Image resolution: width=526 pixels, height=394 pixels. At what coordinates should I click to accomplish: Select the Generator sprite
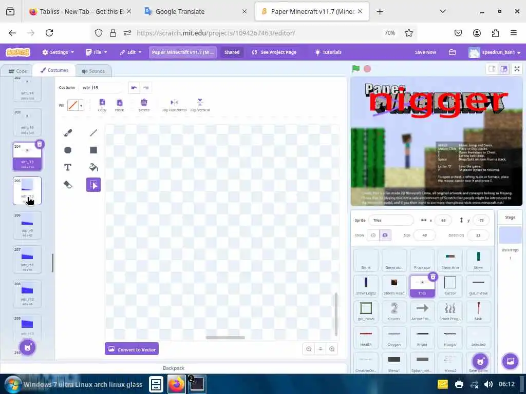pos(394,260)
